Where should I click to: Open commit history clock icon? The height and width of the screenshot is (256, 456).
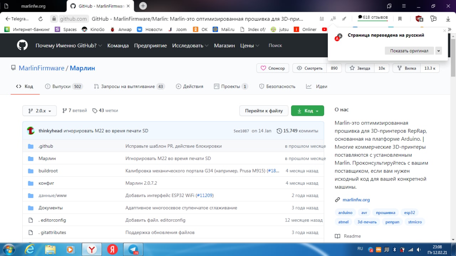point(279,131)
